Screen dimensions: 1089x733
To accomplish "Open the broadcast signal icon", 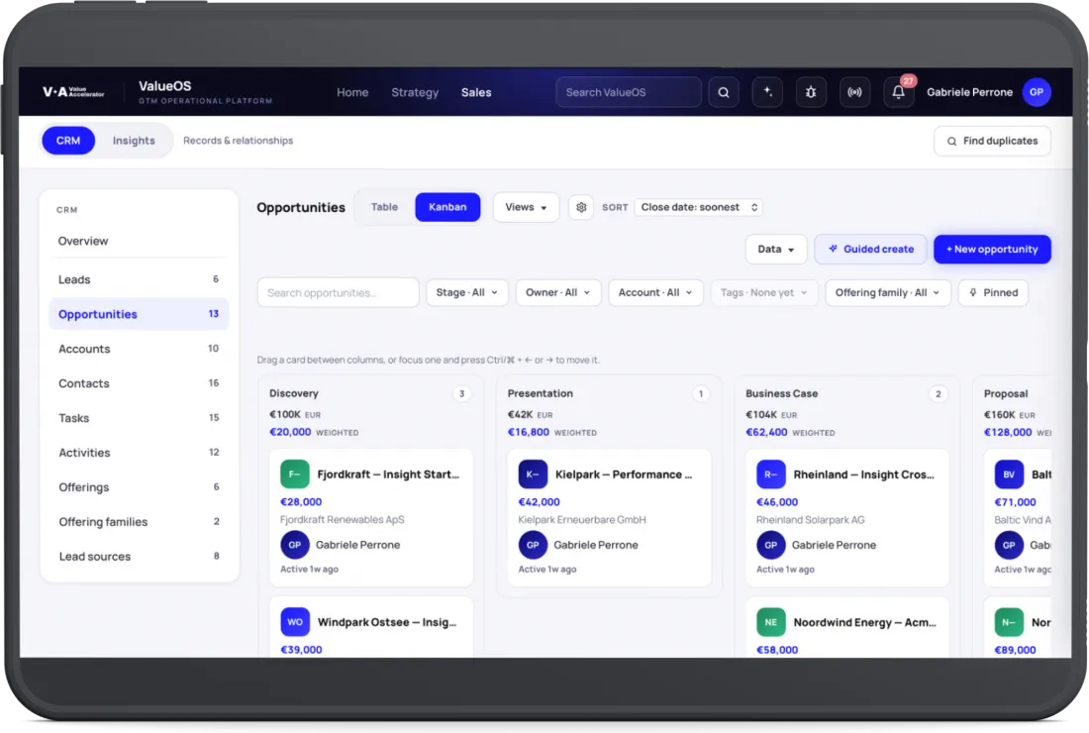I will 854,92.
